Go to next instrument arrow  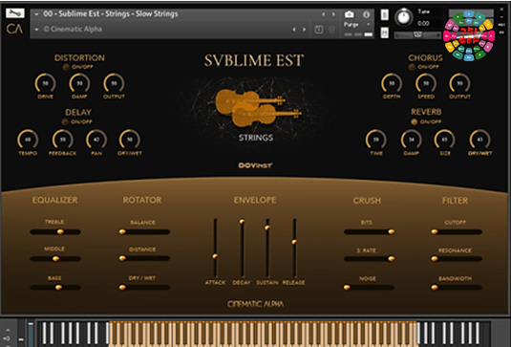333,14
